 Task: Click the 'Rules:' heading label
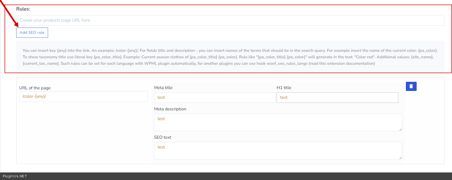pos(23,9)
